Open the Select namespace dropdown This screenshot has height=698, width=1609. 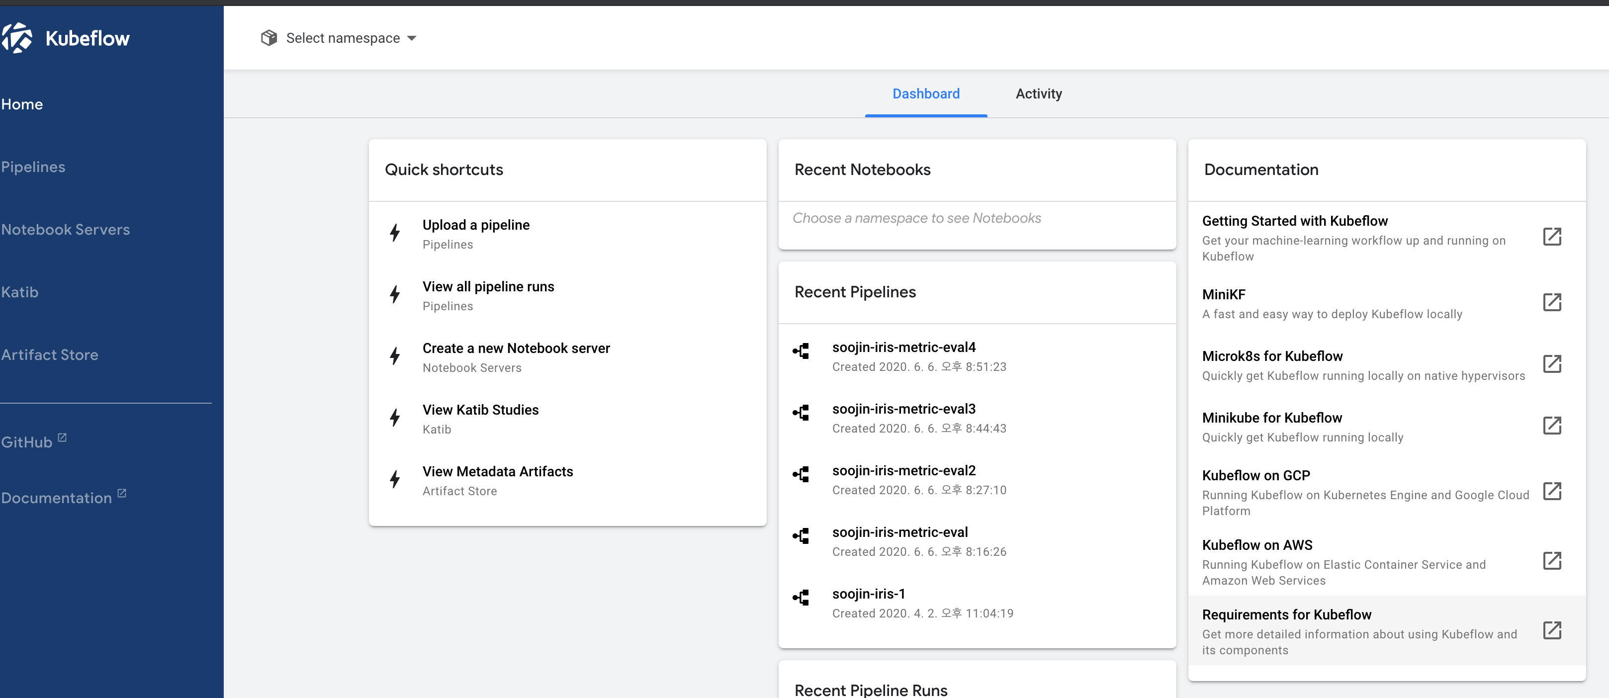tap(343, 38)
